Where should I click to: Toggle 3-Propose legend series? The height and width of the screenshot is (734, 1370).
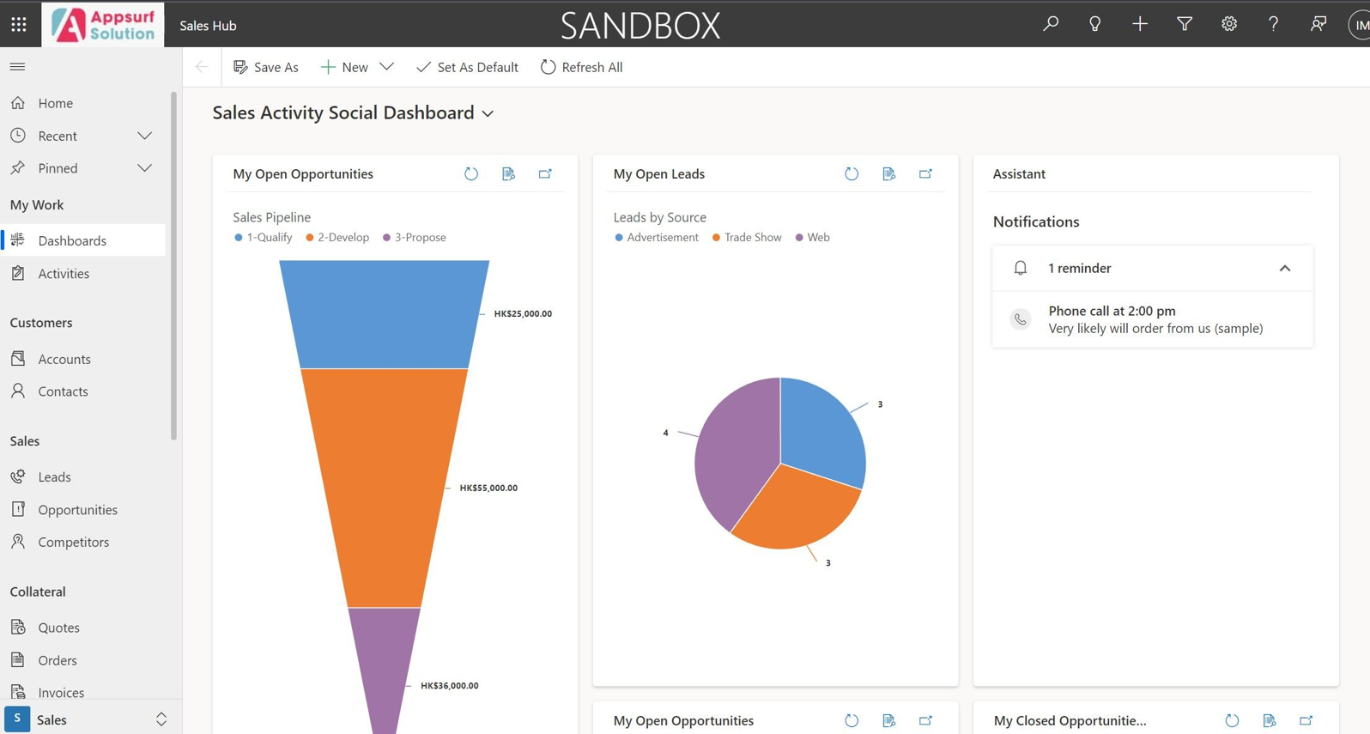[414, 237]
